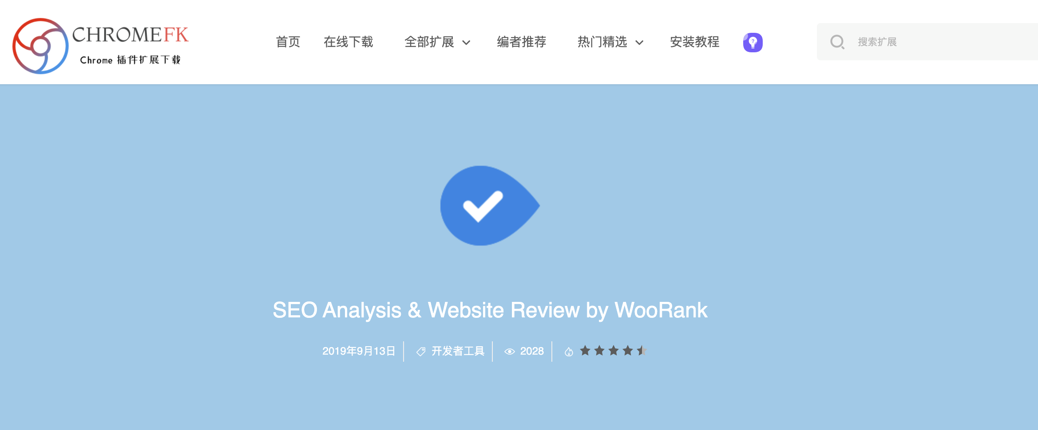The width and height of the screenshot is (1038, 430).
Task: Click the tag icon beside 开发者工具
Action: coord(421,352)
